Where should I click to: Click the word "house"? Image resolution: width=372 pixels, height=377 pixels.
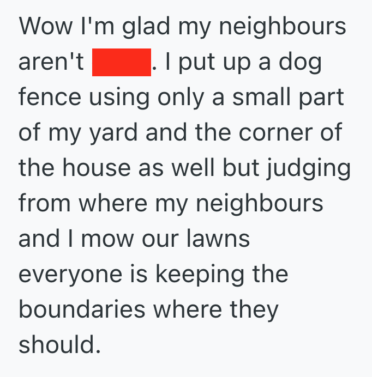click(98, 168)
